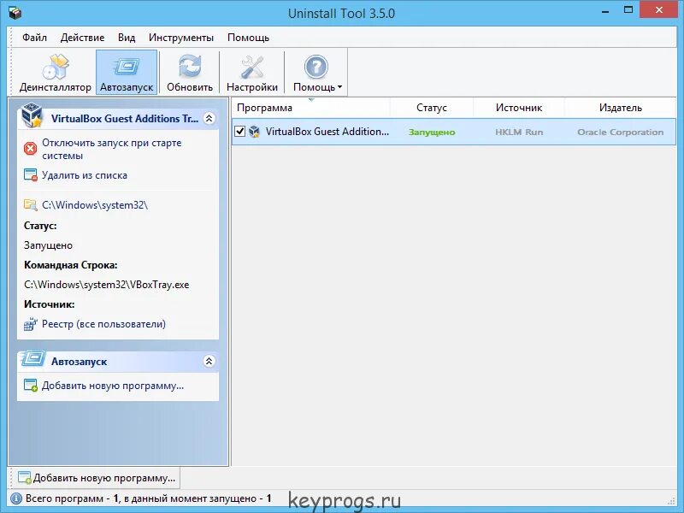Open the Помощь toolbar dropdown arrow

pyautogui.click(x=339, y=87)
